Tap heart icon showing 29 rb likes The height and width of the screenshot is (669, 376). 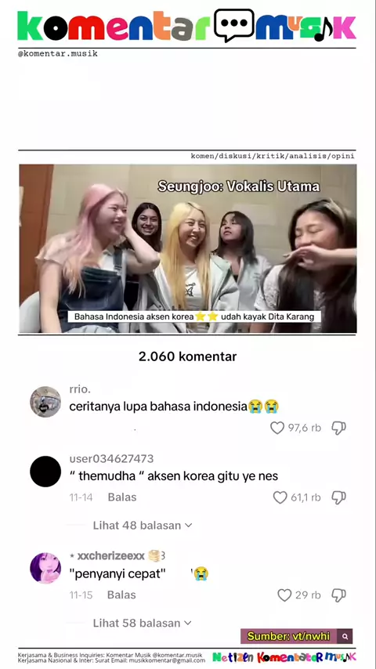[x=284, y=595]
